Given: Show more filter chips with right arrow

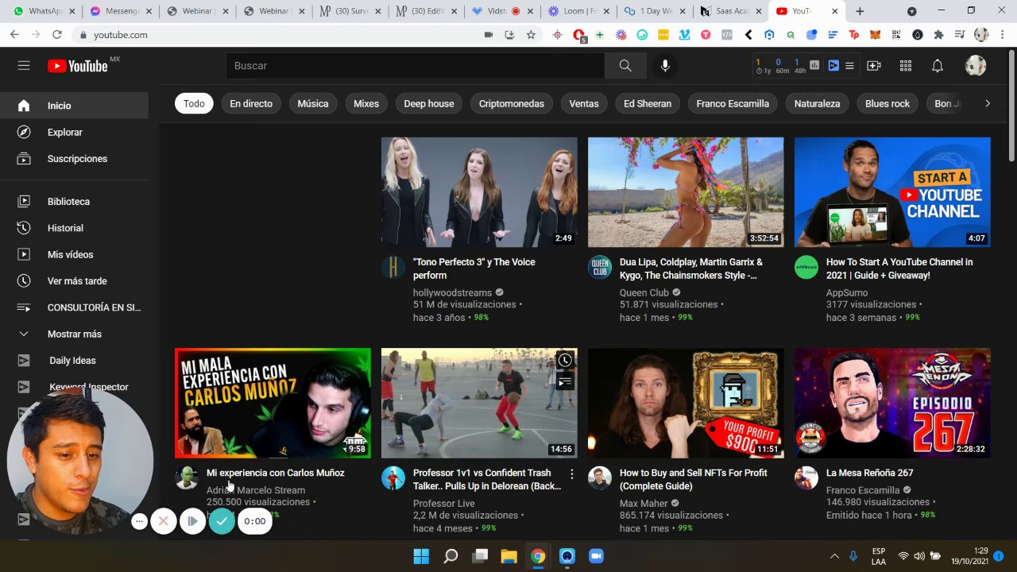Looking at the screenshot, I should coord(988,103).
